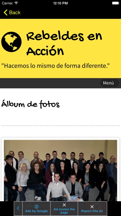Select the 'Report this ad' text label

(x=92, y=211)
